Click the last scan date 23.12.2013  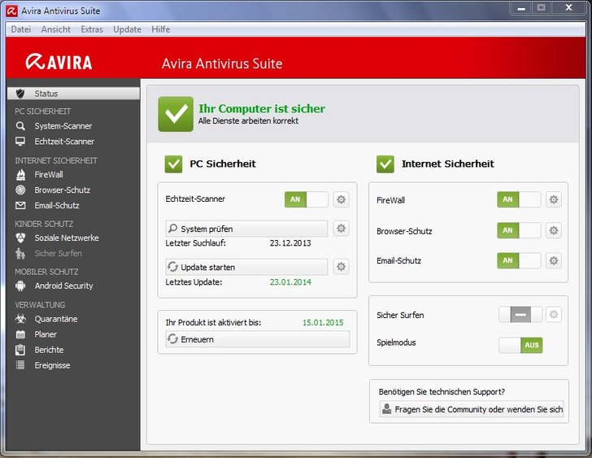290,242
